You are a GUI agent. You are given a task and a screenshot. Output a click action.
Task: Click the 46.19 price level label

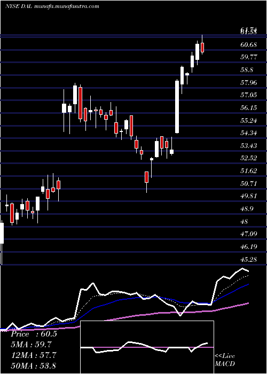(249, 247)
